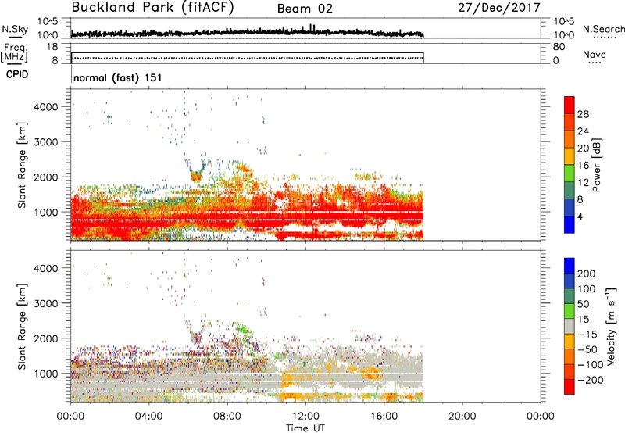Screen dimensions: 625x433
Task: Click the 'N.Sky' label
Action: pos(15,29)
